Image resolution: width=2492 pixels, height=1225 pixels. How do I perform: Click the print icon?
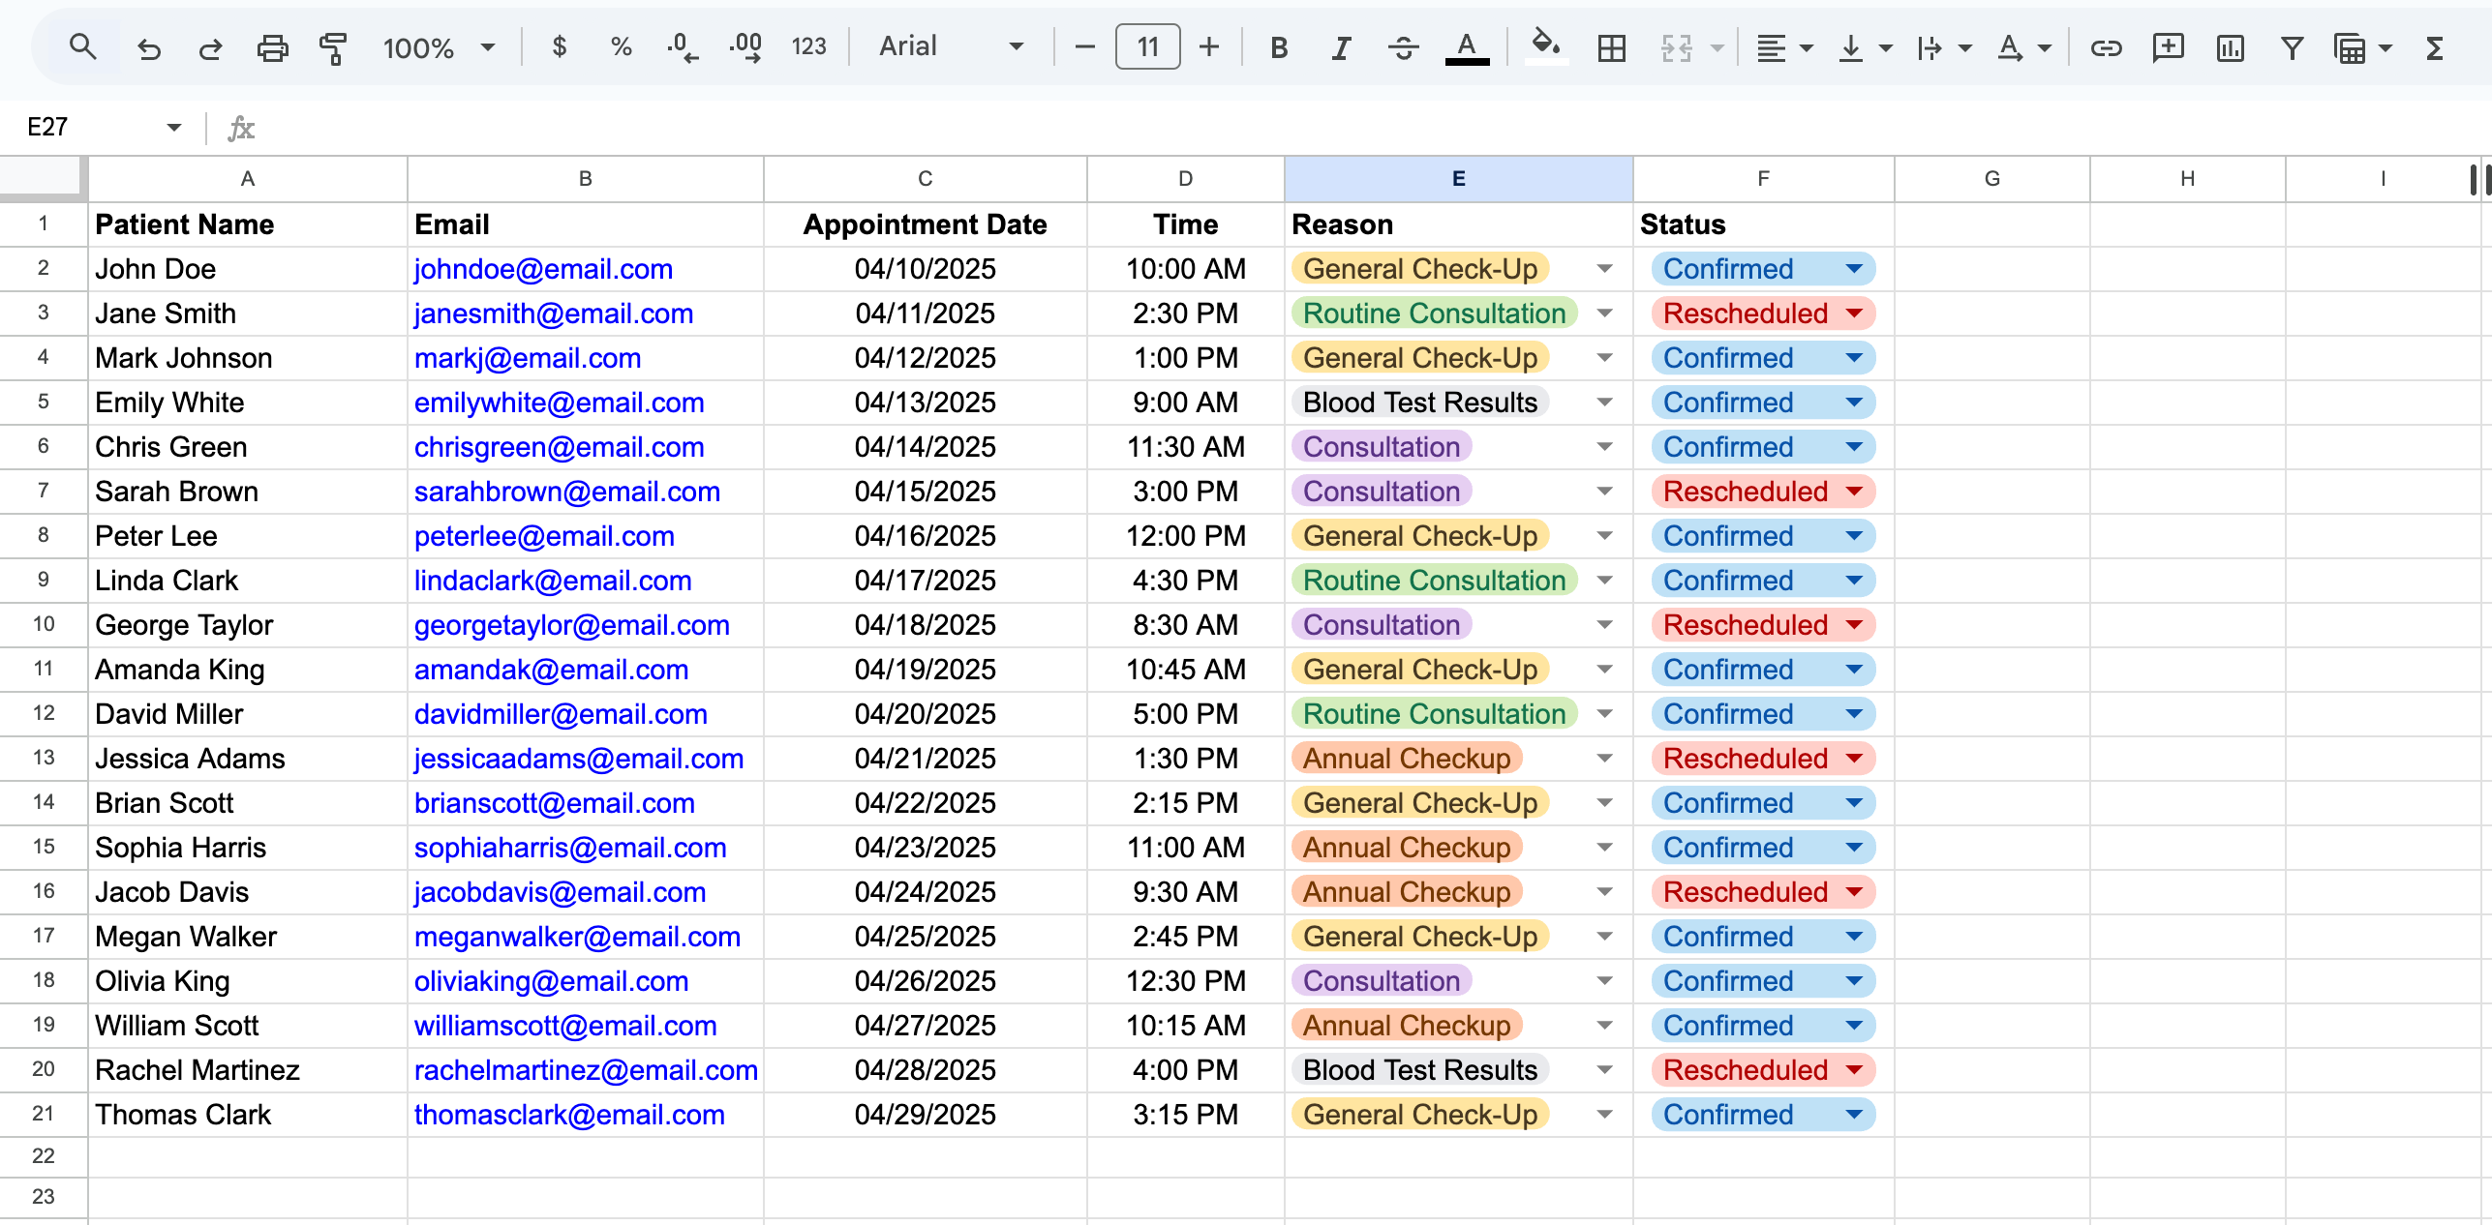pos(272,47)
